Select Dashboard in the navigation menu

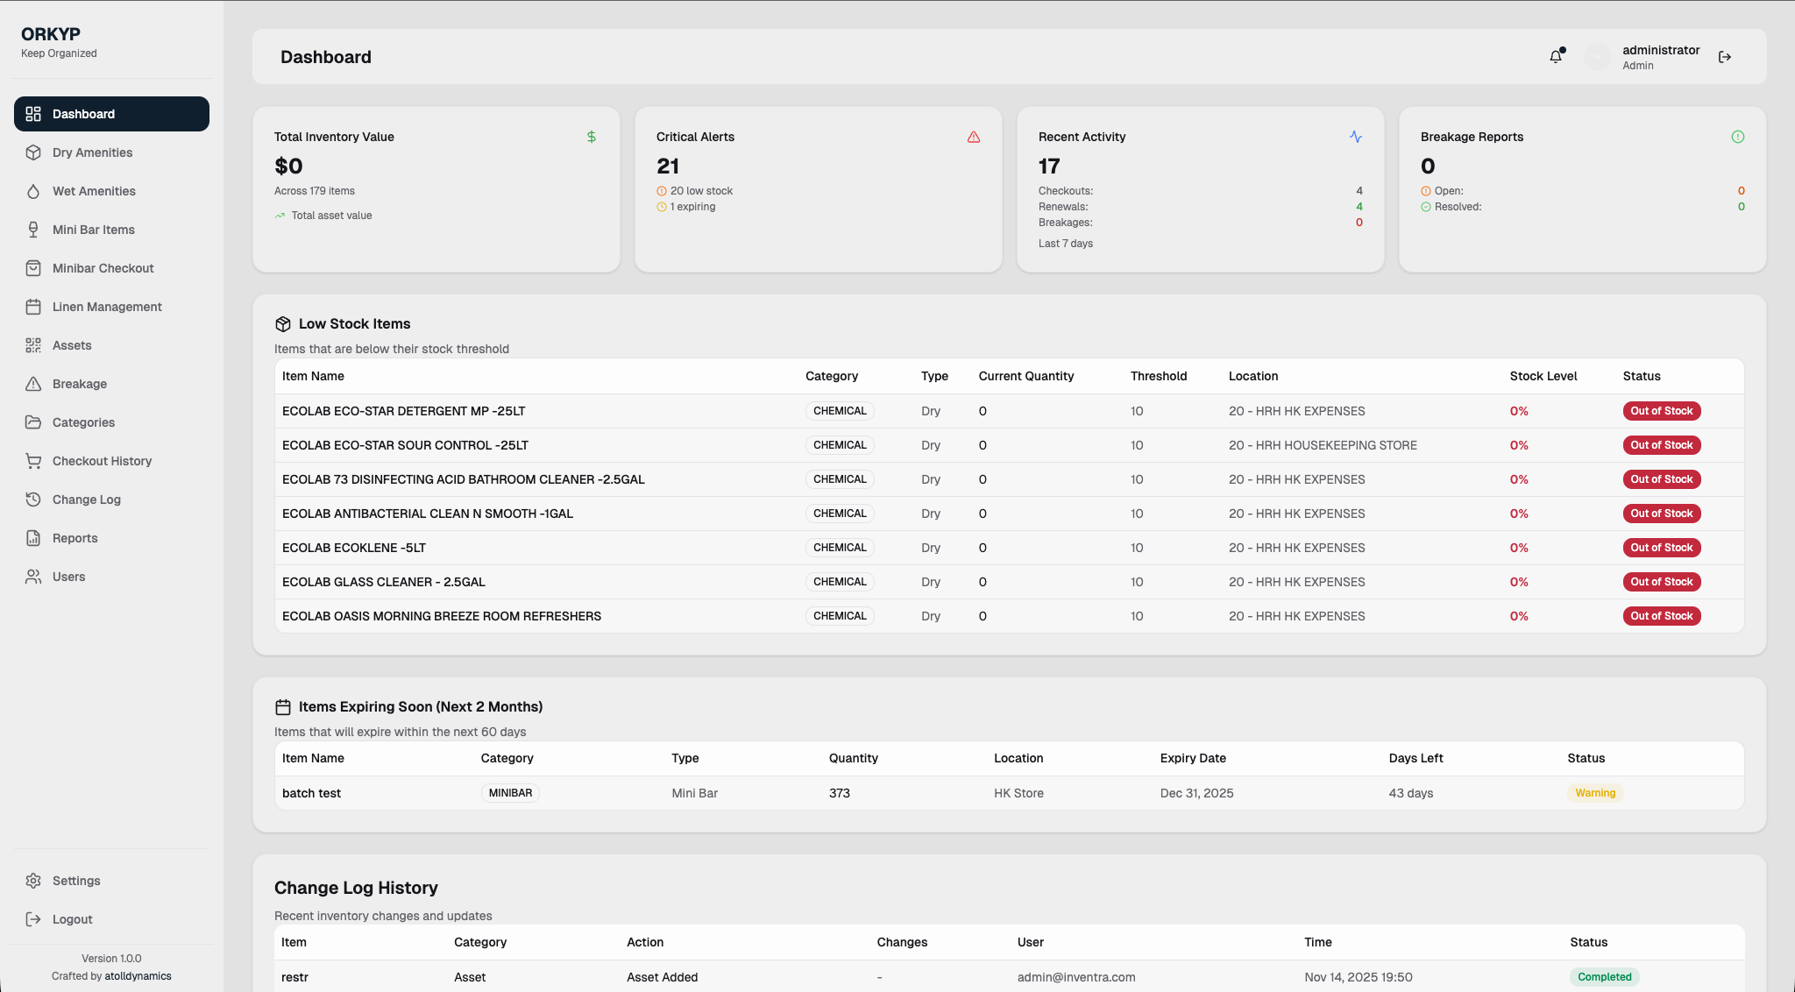pos(84,113)
